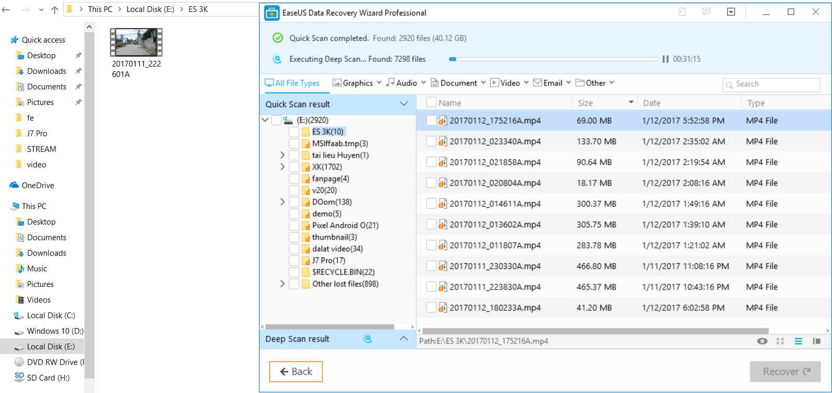This screenshot has width=832, height=393.
Task: Click the 20170112_175216A.mp4 file icon
Action: pos(442,121)
